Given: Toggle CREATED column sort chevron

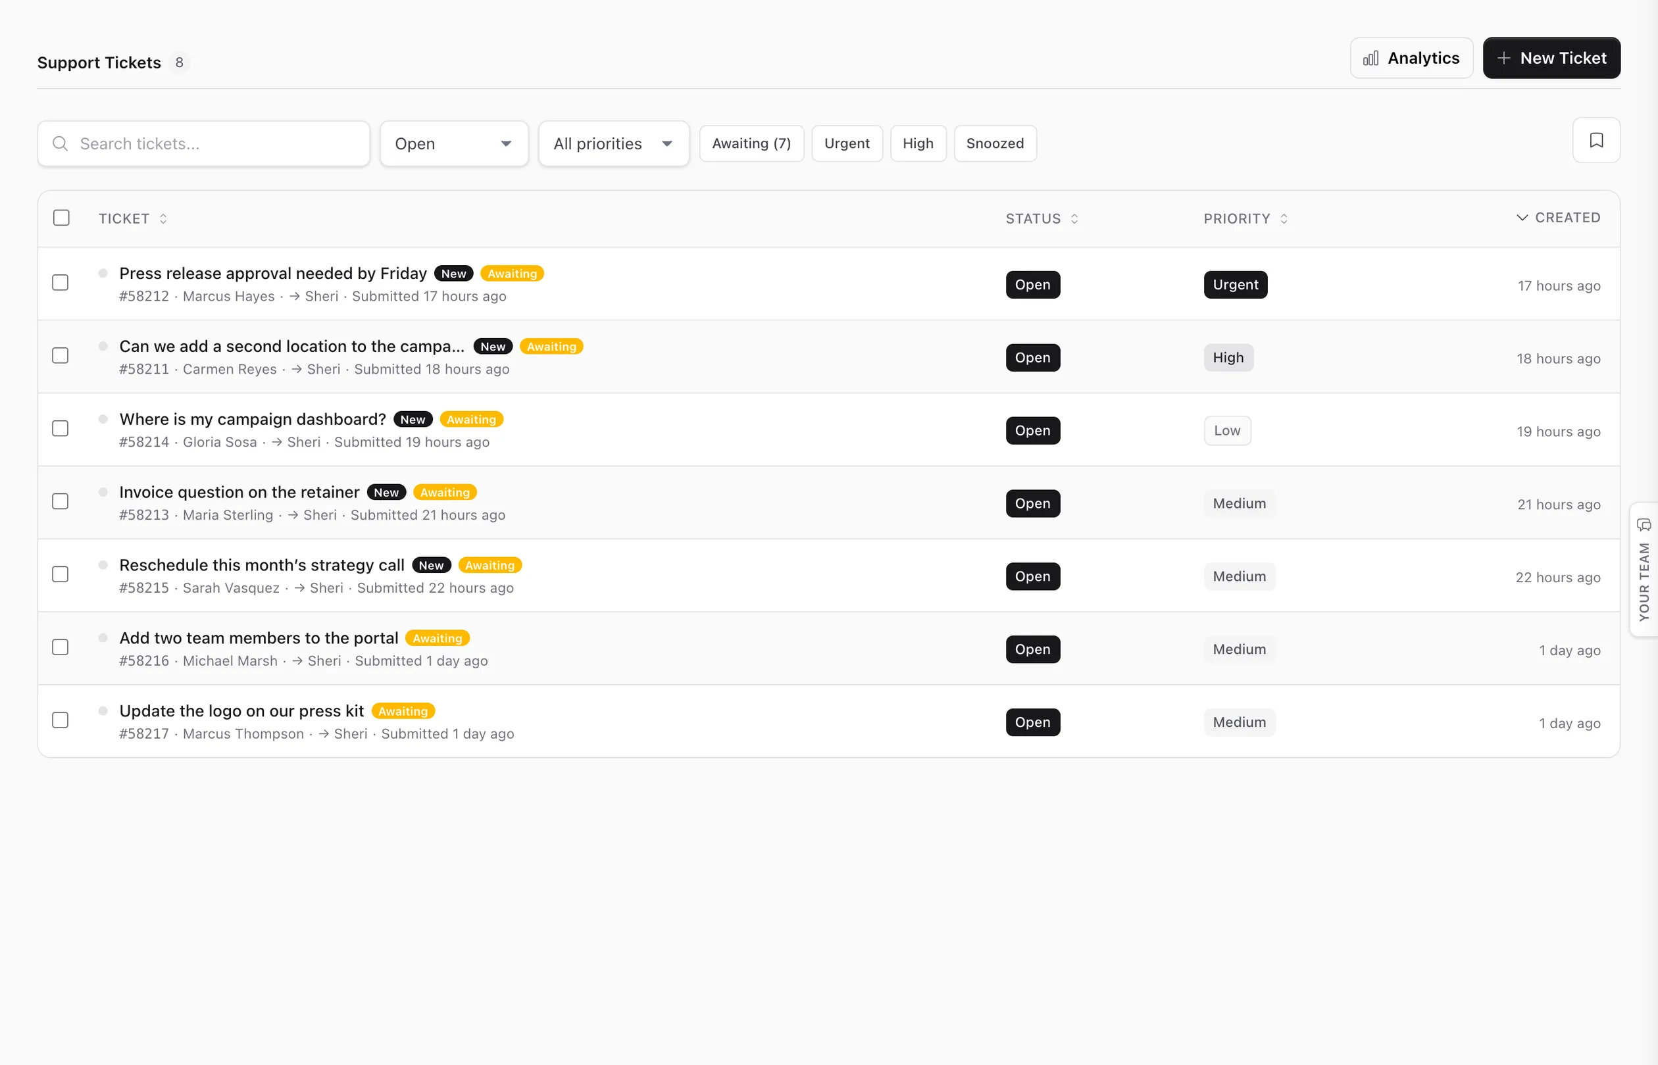Looking at the screenshot, I should (x=1522, y=218).
